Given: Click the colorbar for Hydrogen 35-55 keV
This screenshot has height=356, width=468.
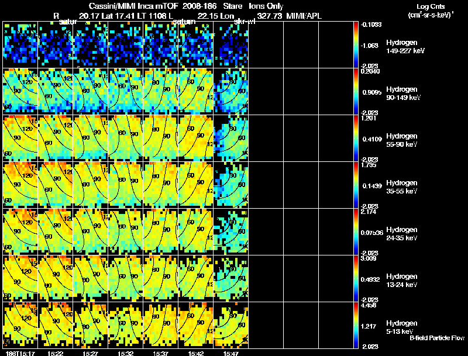Looking at the screenshot, I should point(356,185).
